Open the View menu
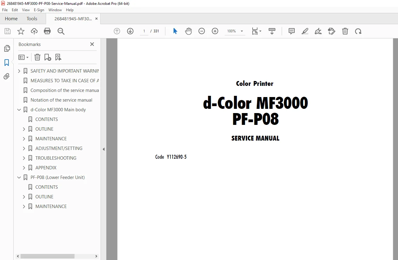 [x=26, y=10]
